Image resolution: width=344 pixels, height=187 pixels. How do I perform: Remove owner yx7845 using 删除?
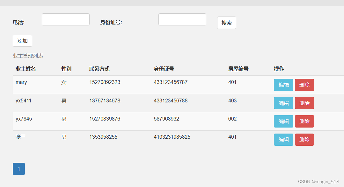(304, 121)
